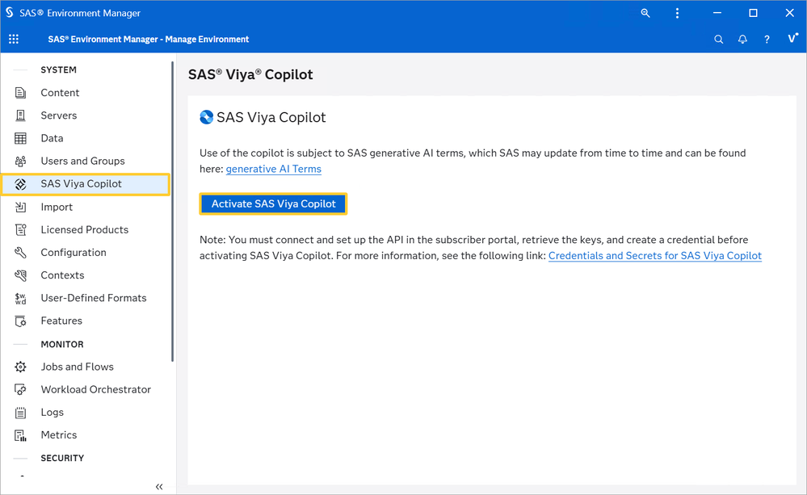Open help via the question mark icon
Screen dimensions: 807x495
click(x=767, y=39)
